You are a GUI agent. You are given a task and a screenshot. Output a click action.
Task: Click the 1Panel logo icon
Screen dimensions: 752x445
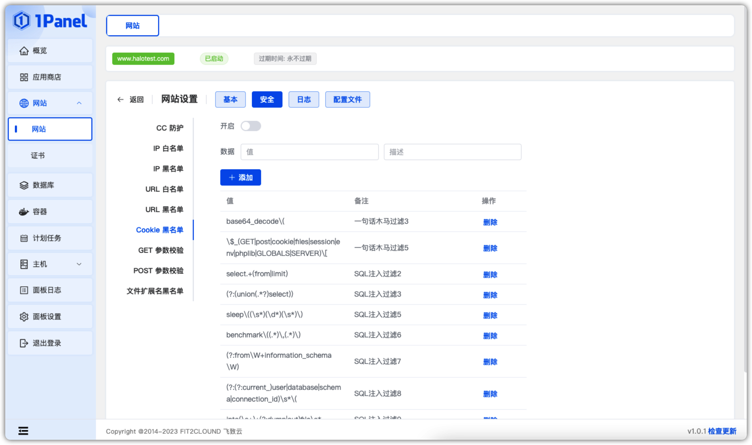[x=22, y=21]
